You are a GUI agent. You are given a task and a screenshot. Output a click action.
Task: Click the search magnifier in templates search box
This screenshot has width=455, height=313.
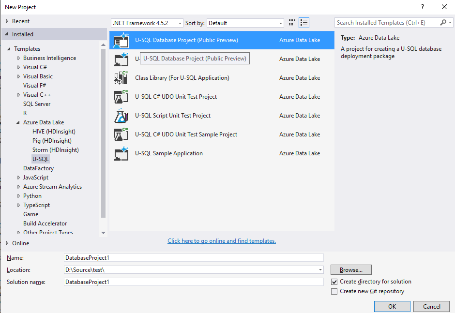(443, 22)
